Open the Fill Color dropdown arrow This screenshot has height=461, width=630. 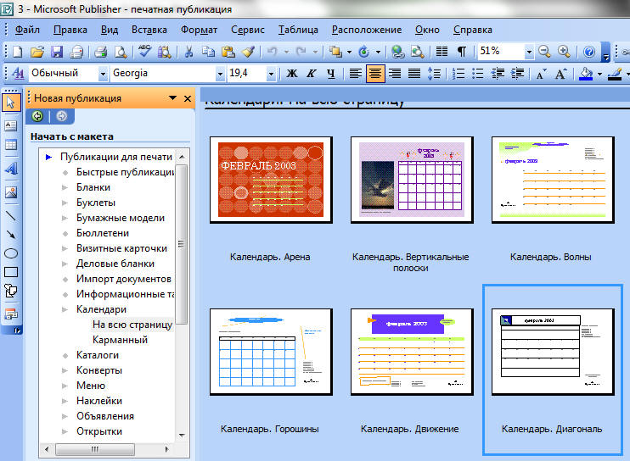[x=599, y=74]
